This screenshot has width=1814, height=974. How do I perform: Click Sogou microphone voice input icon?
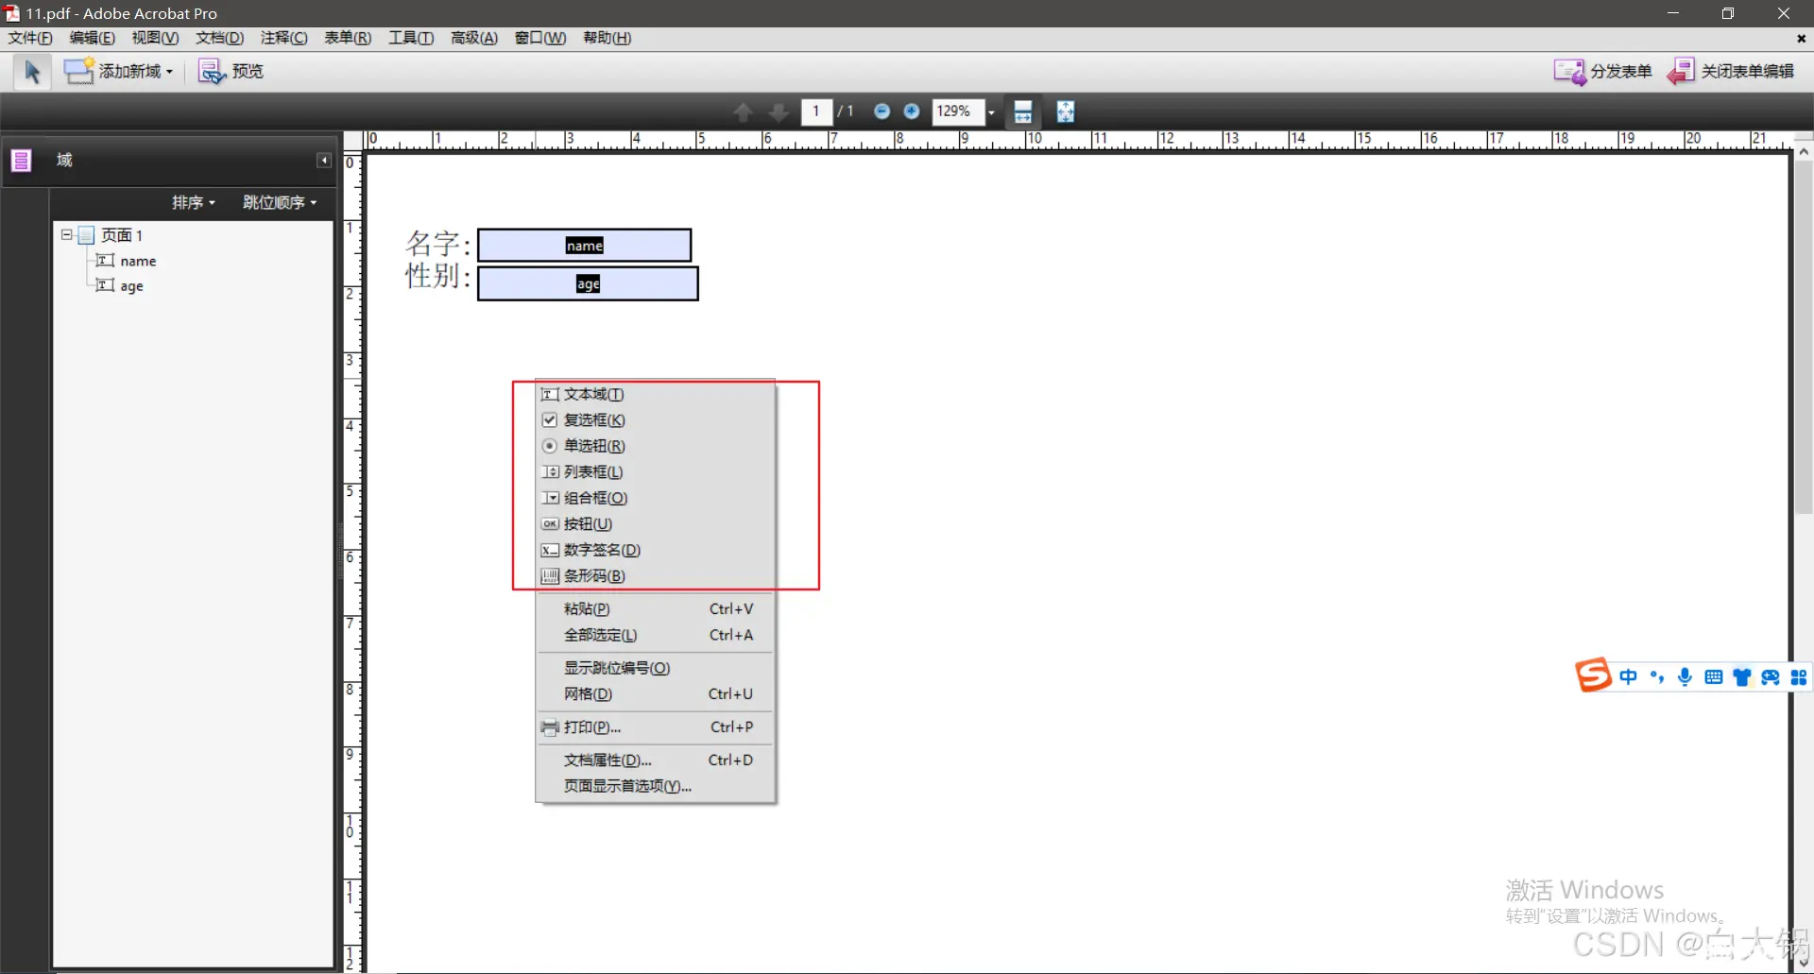tap(1685, 677)
